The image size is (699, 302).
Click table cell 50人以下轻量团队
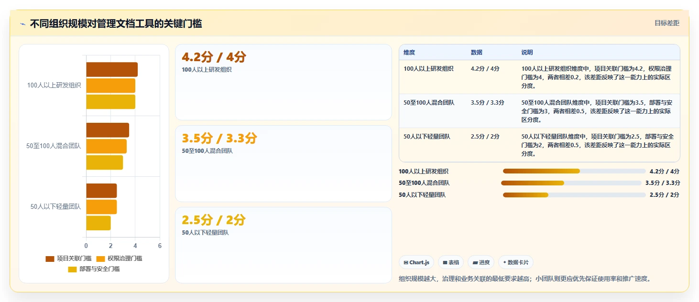tap(427, 137)
